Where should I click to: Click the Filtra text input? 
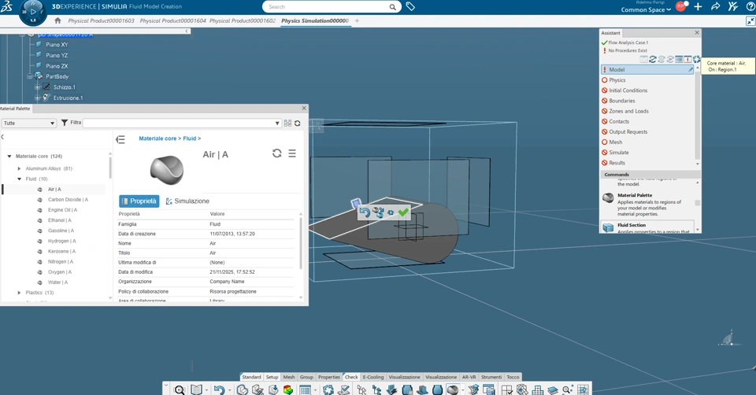[179, 124]
